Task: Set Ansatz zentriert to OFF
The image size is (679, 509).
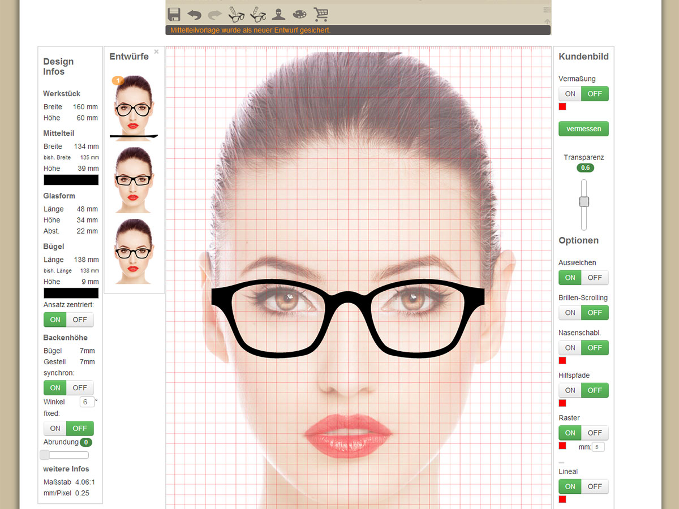Action: pos(80,320)
